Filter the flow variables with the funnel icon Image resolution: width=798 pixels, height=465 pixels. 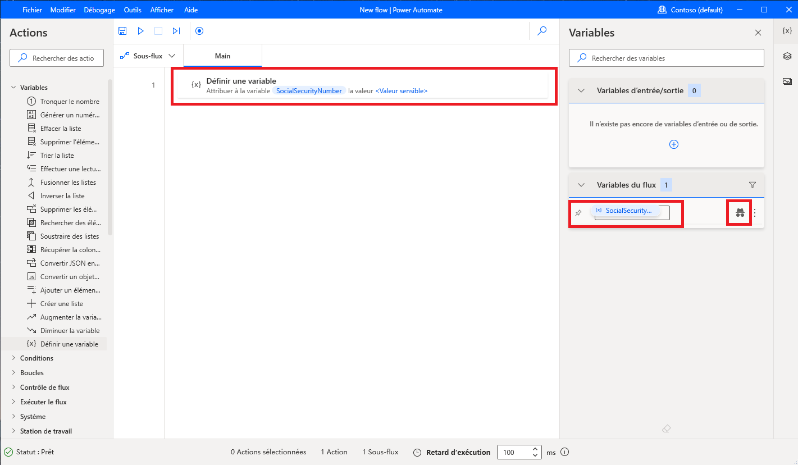pos(753,185)
